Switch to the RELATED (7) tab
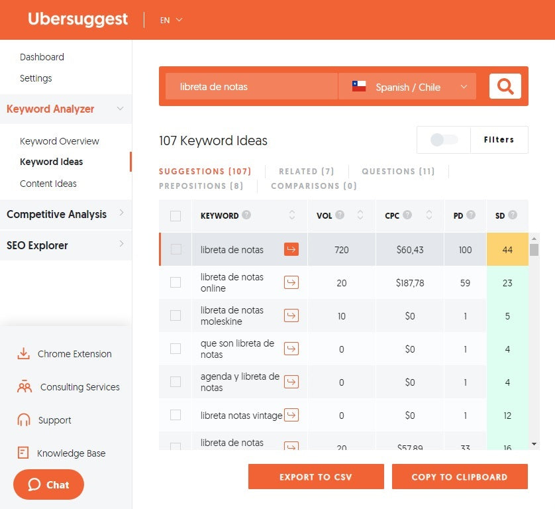The image size is (555, 509). click(307, 172)
